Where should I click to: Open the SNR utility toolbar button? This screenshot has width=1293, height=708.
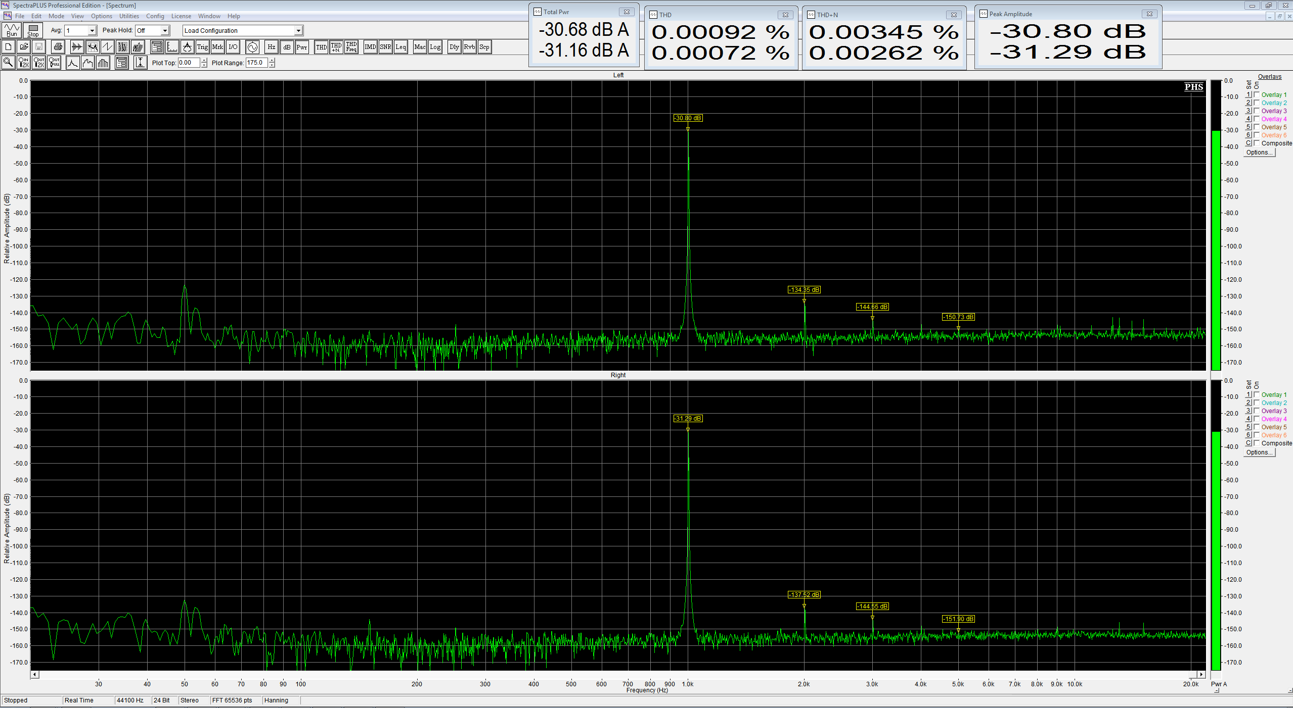[385, 47]
